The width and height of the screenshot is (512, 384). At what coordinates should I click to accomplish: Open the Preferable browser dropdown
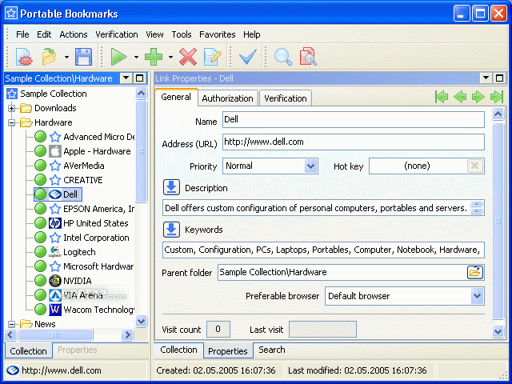[477, 296]
